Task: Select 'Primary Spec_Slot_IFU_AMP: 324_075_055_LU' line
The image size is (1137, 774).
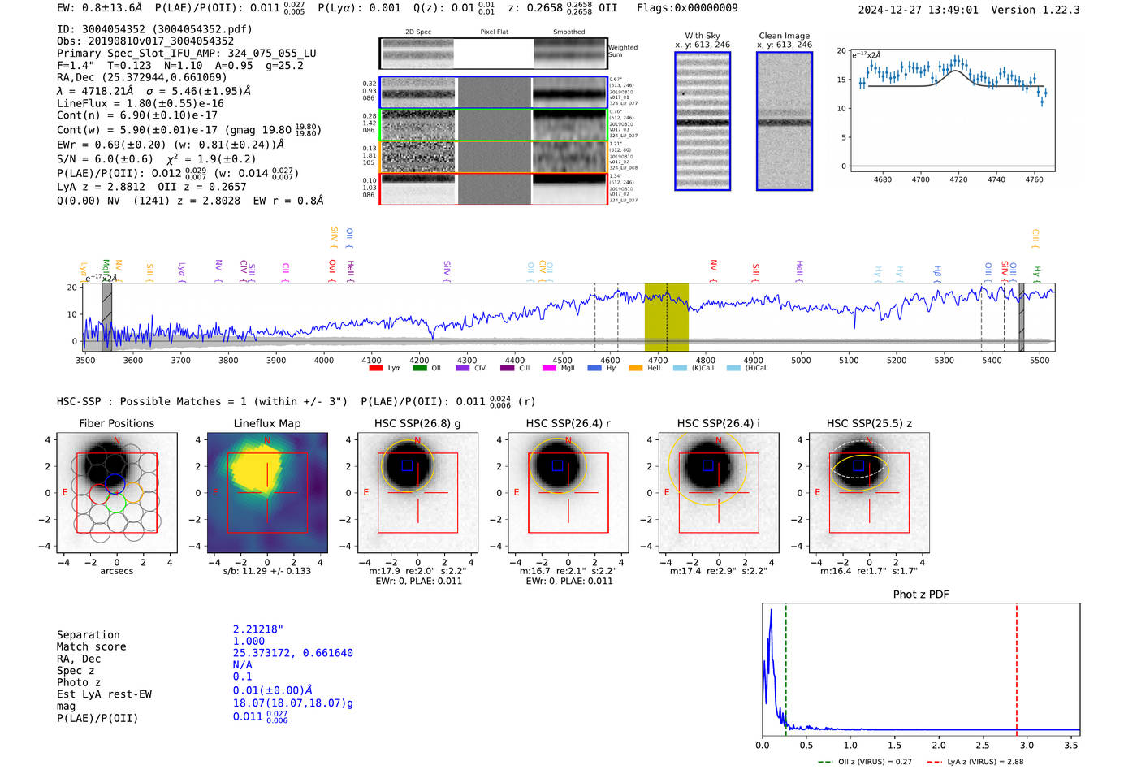Action: click(x=187, y=53)
